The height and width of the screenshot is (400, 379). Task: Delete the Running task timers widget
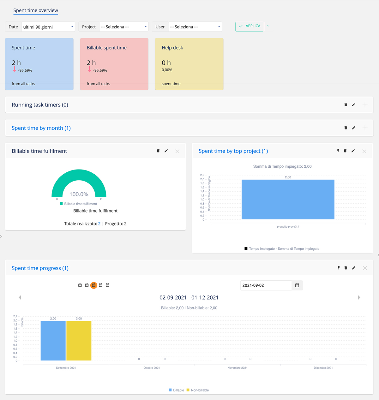[346, 105]
